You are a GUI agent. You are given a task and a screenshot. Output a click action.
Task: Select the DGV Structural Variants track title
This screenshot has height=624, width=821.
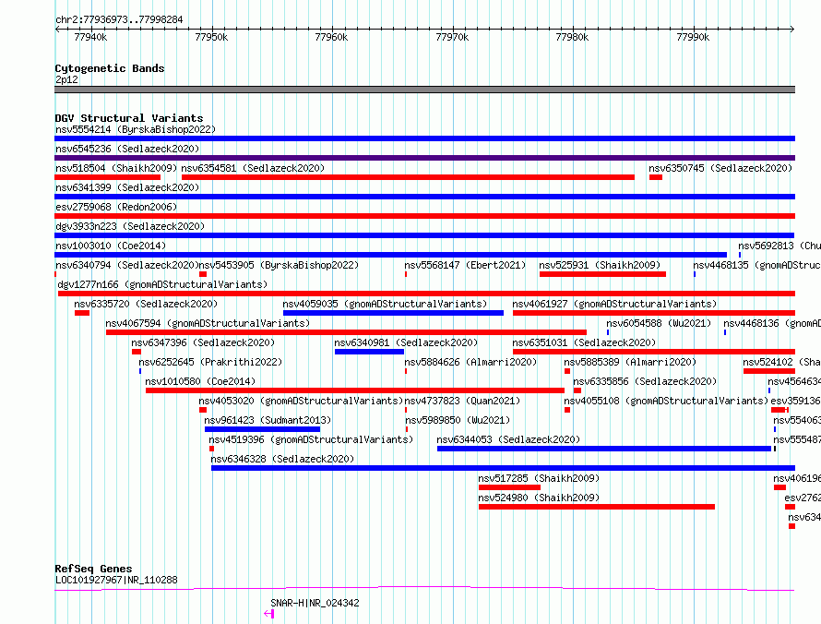(129, 118)
